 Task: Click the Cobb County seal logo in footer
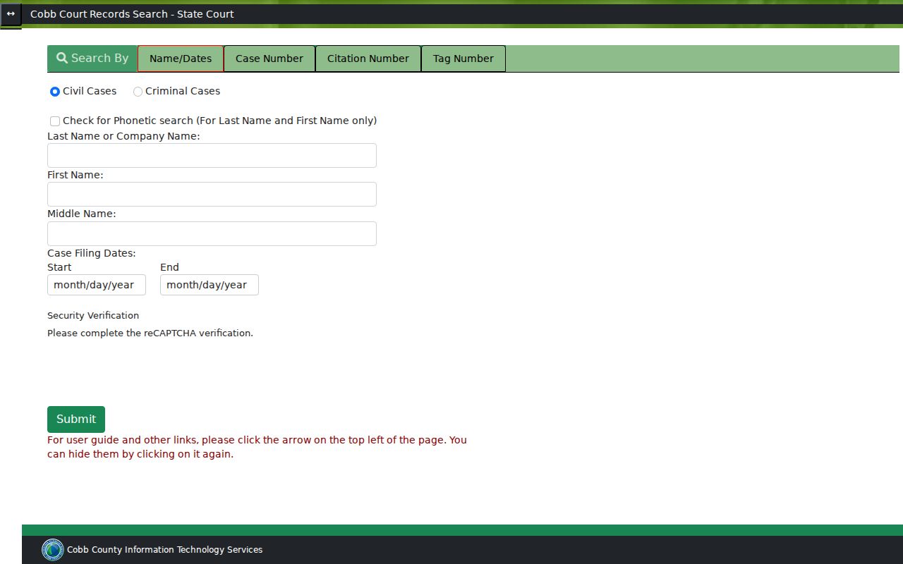point(53,550)
